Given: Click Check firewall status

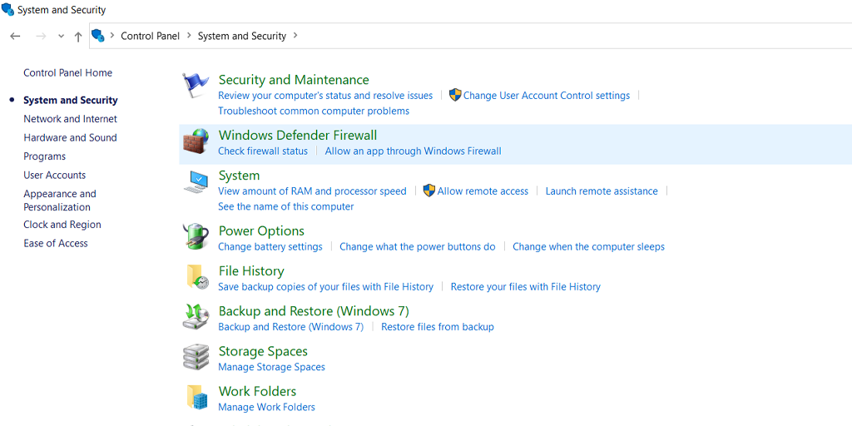Looking at the screenshot, I should coord(262,151).
